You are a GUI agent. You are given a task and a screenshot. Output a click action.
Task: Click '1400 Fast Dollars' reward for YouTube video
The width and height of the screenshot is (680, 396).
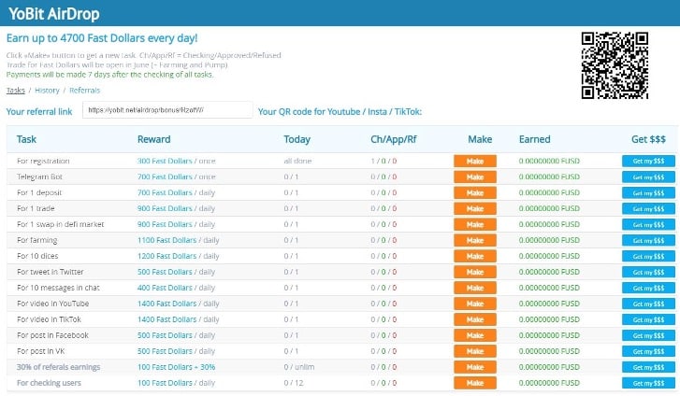[167, 304]
